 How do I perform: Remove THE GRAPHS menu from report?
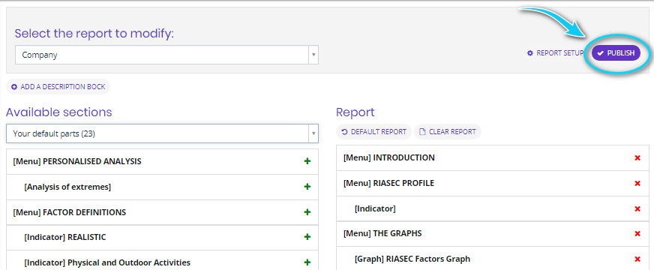tap(637, 234)
